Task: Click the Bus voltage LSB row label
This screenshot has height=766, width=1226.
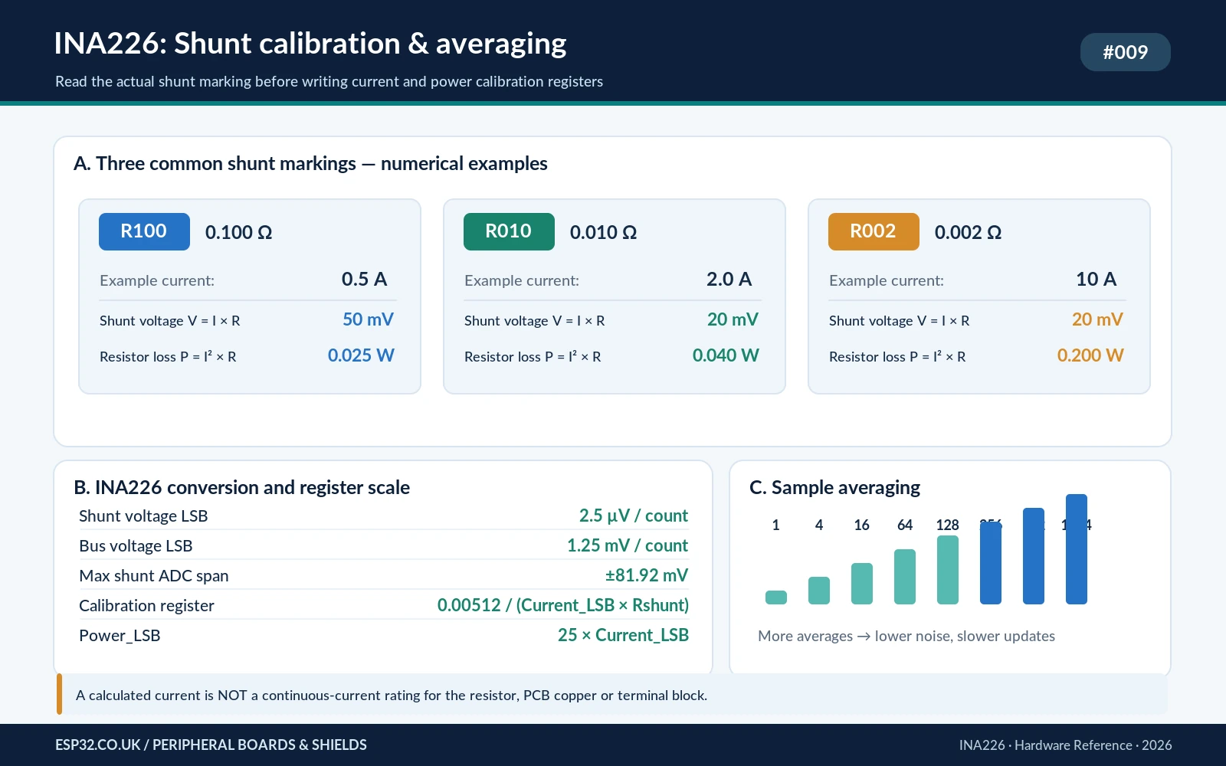Action: (x=136, y=546)
